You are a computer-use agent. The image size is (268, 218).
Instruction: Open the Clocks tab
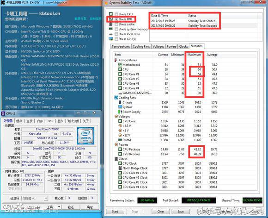click(183, 46)
